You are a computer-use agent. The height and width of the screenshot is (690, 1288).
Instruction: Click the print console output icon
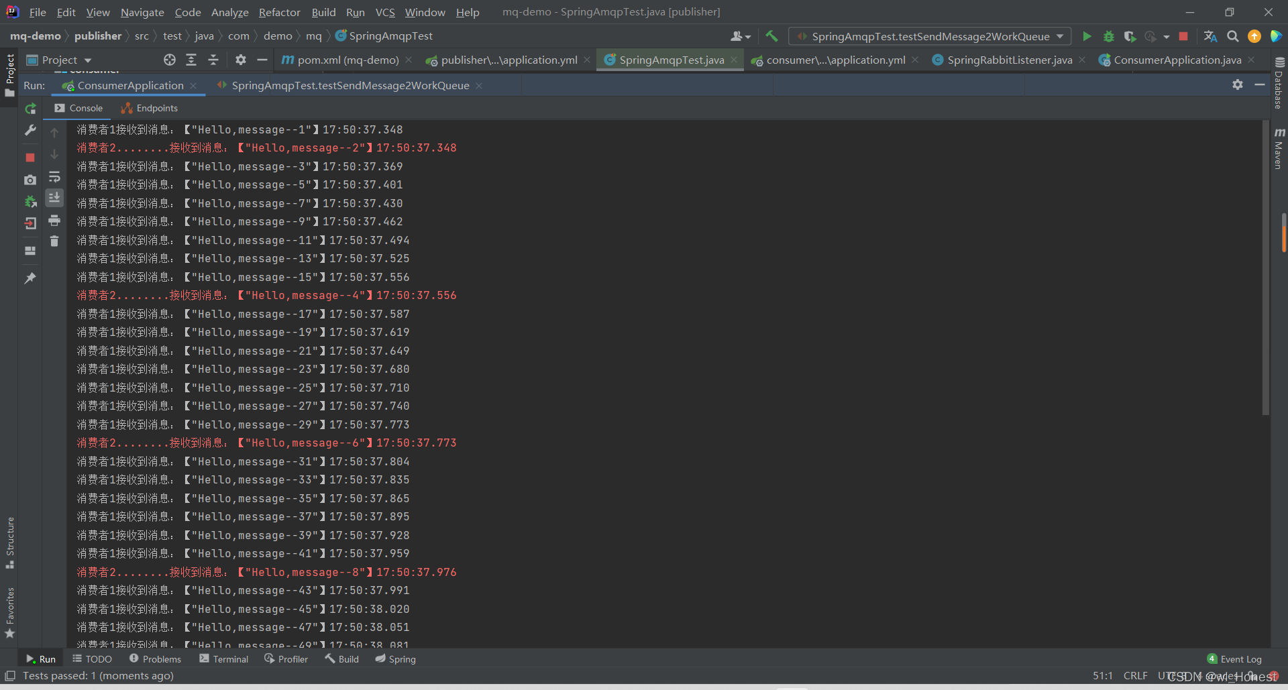(x=54, y=221)
